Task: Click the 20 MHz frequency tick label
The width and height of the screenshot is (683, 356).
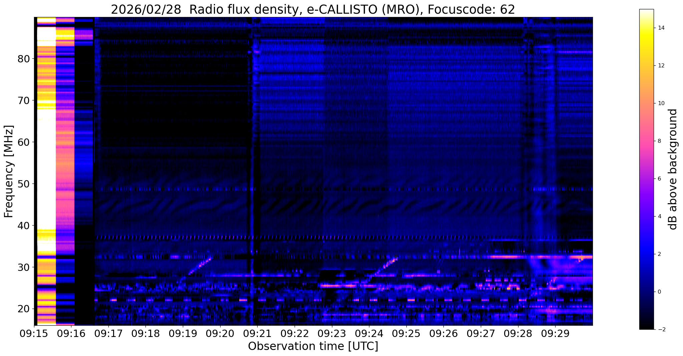Action: (x=24, y=309)
